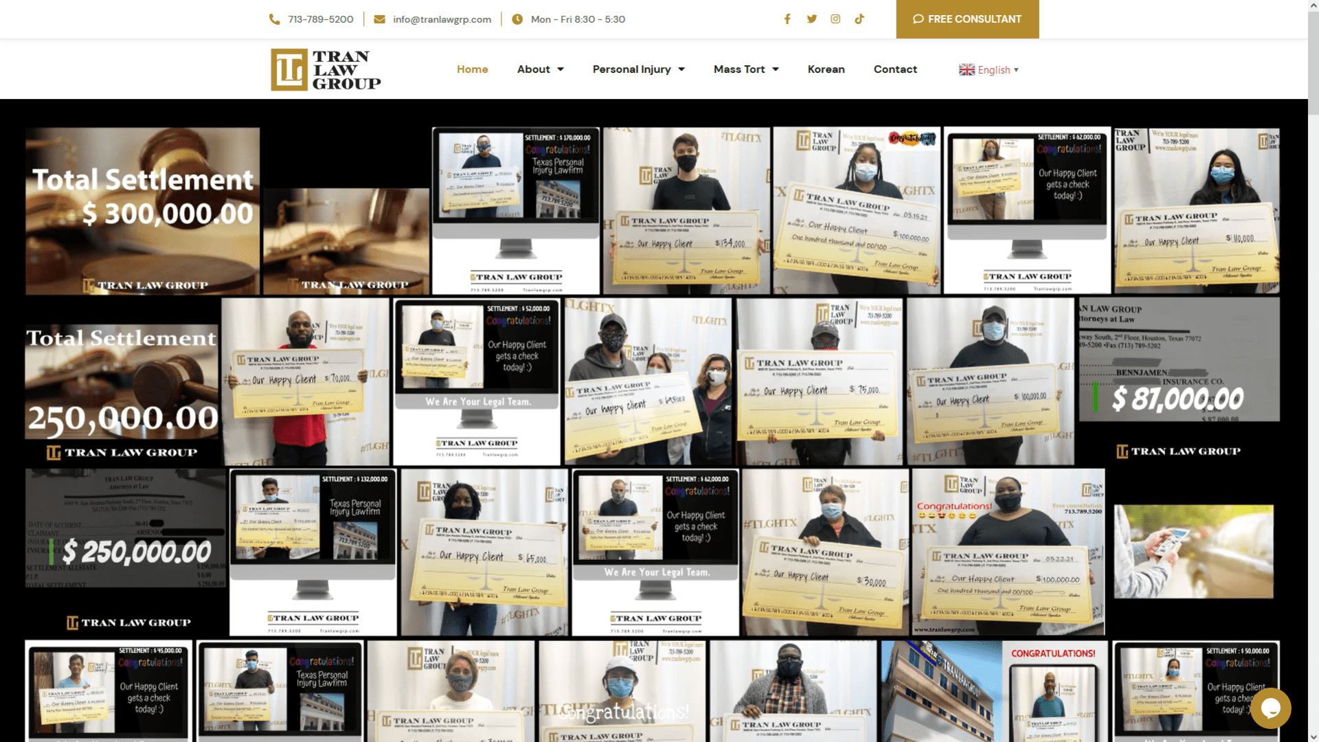Viewport: 1319px width, 742px height.
Task: Open the $132,000 settlement monitor image
Action: coord(313,552)
